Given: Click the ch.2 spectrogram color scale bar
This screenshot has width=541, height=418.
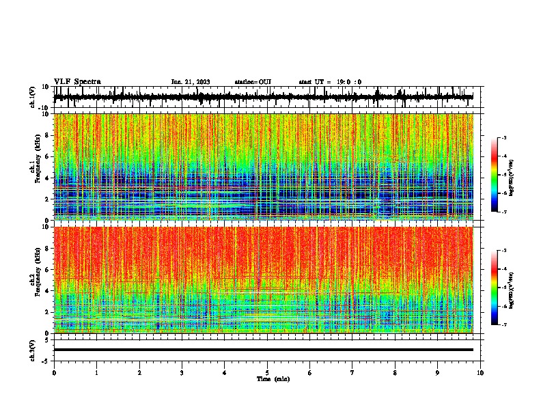Looking at the screenshot, I should pos(495,288).
